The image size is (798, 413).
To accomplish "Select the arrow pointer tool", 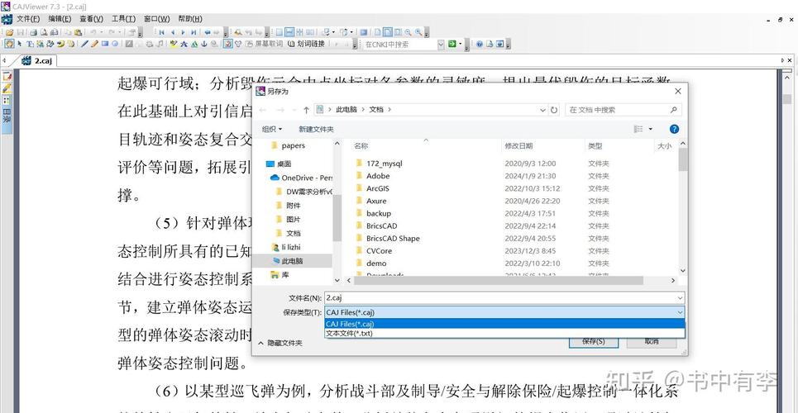I will coord(20,44).
